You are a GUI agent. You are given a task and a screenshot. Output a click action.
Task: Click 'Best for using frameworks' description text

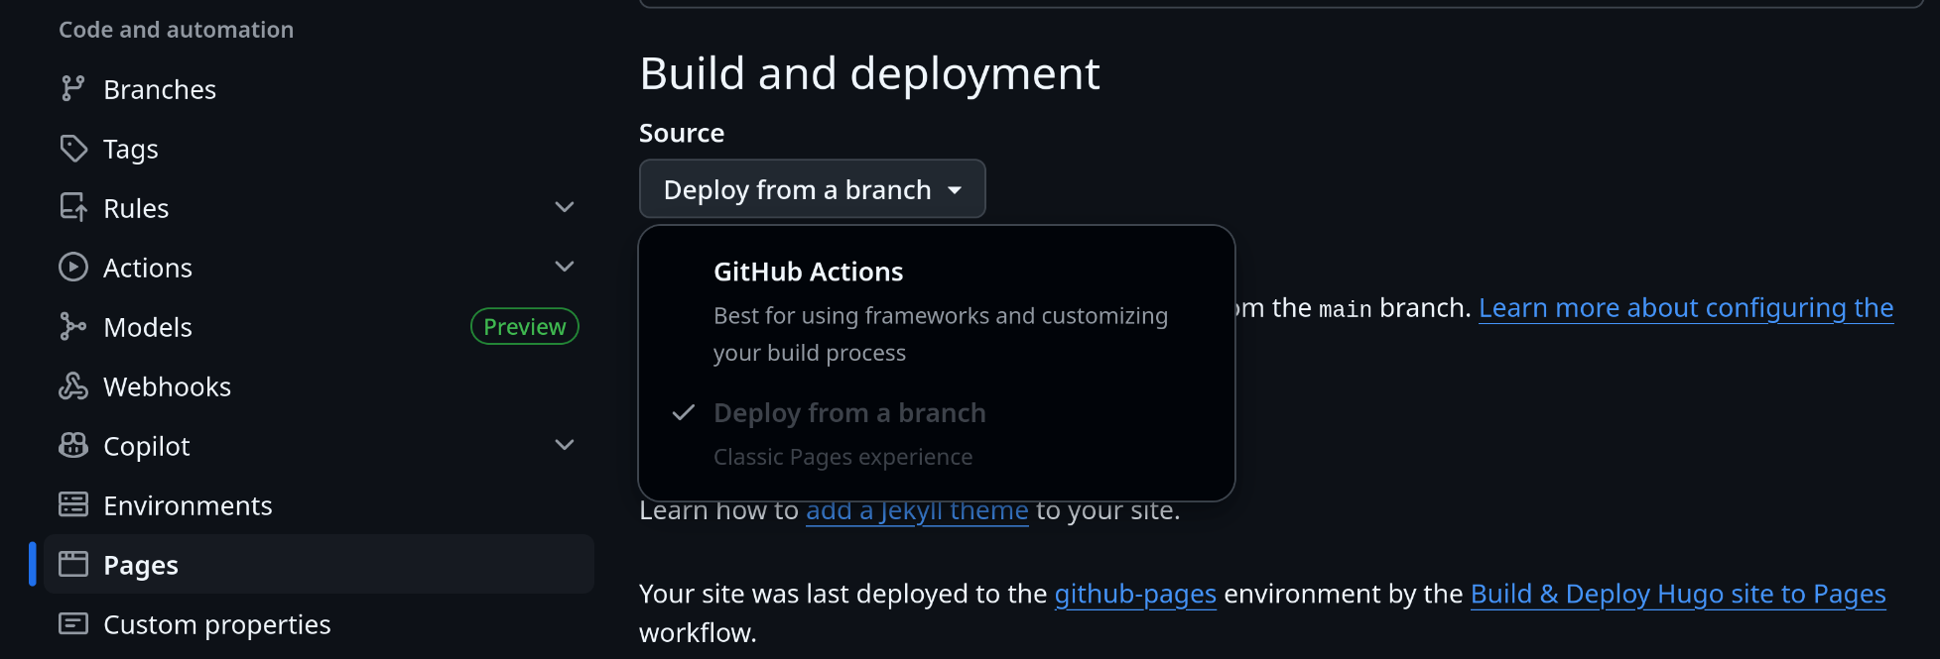tap(941, 334)
